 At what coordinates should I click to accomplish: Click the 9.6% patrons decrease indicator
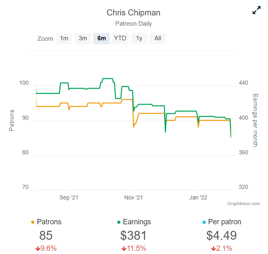pos(46,248)
